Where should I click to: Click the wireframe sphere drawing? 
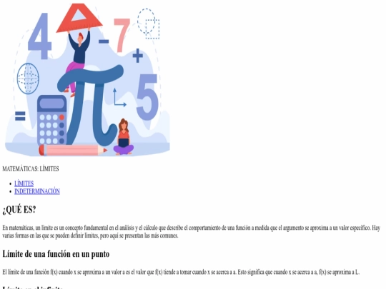28,78
